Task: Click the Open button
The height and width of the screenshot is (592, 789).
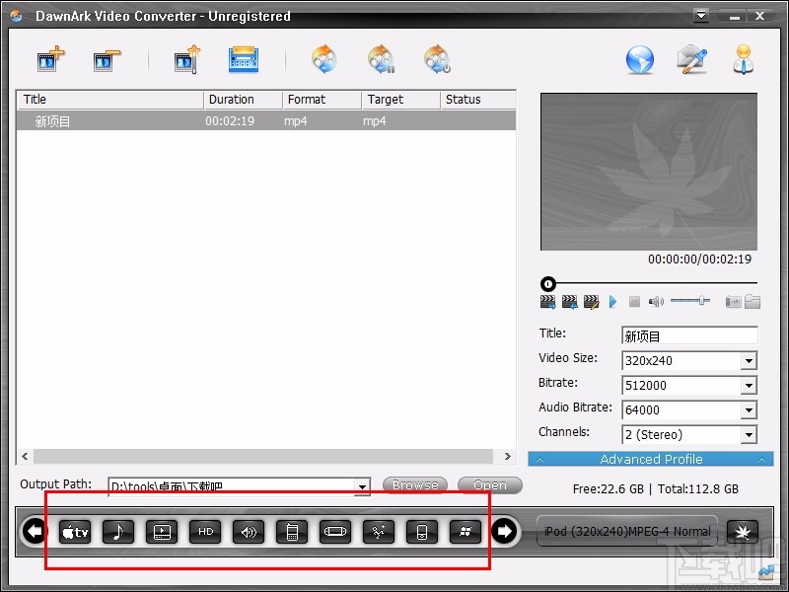Action: pos(489,484)
